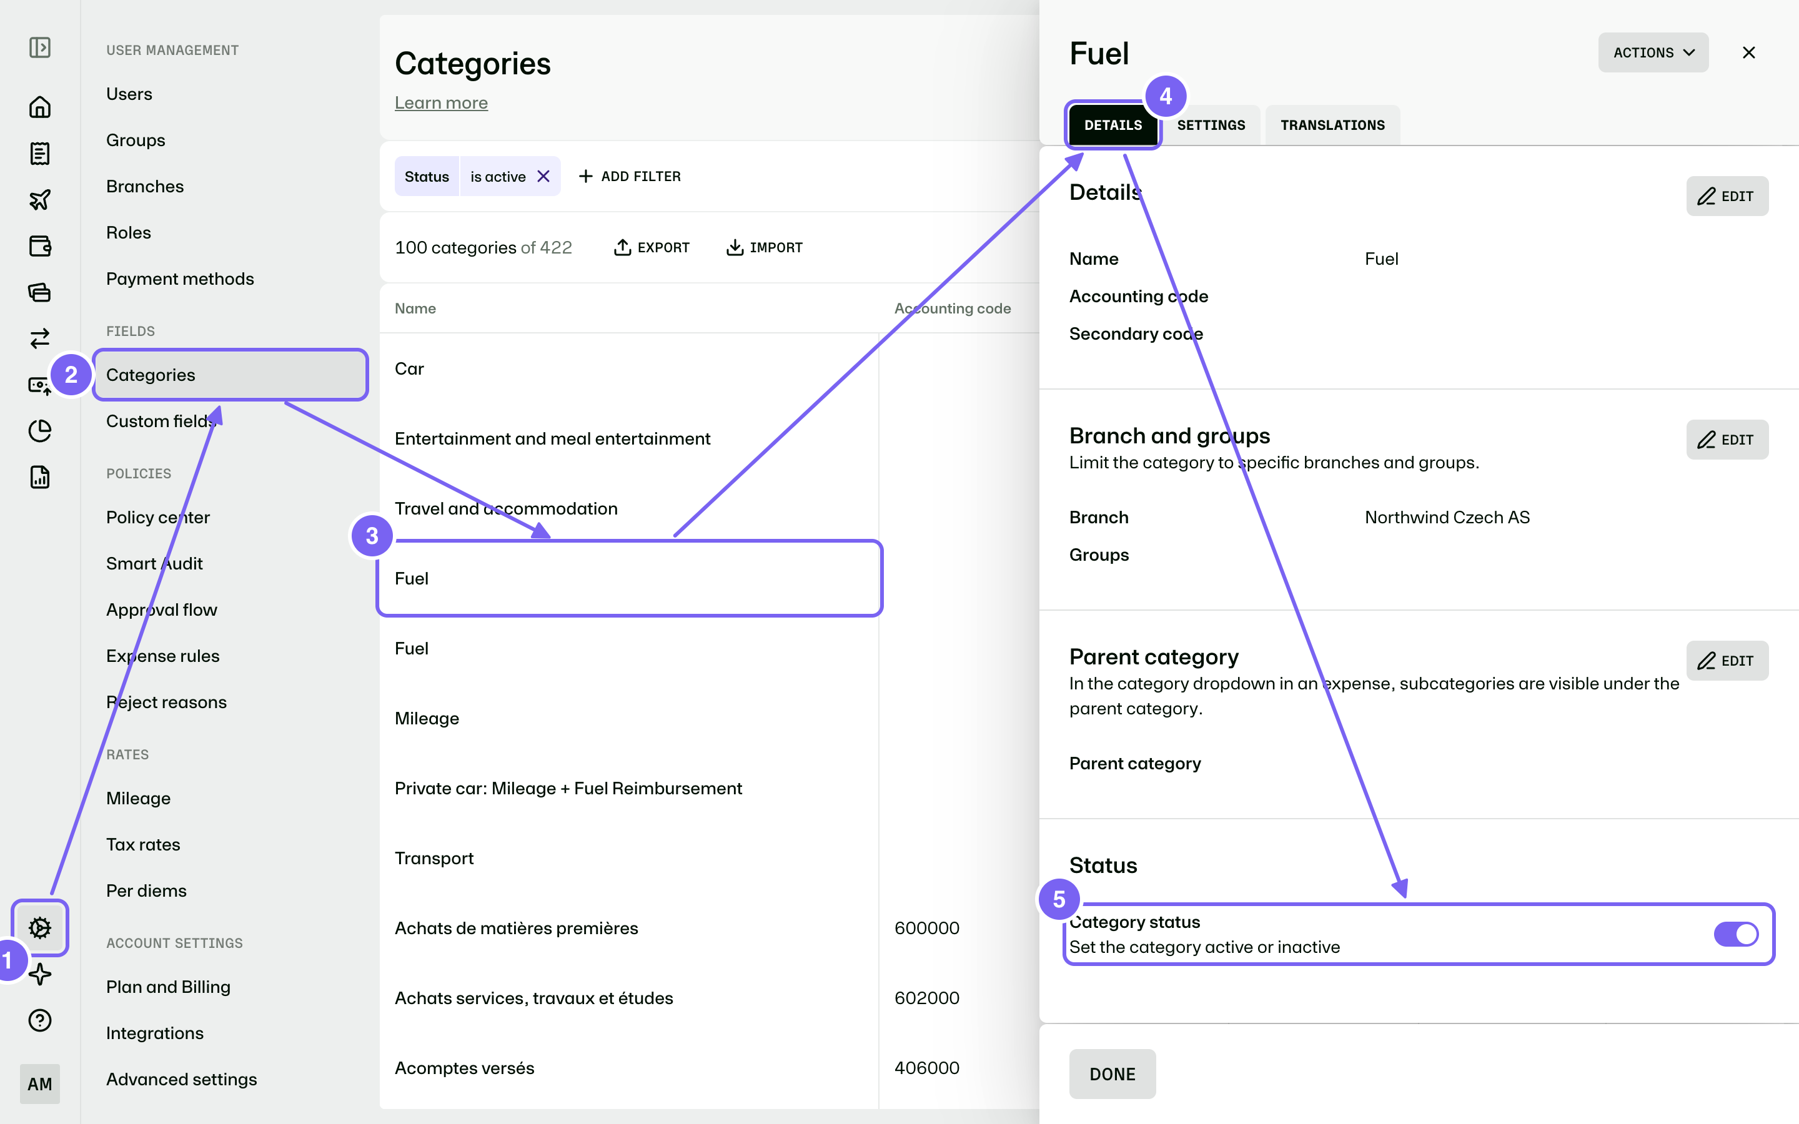1799x1124 pixels.
Task: Click the Export button
Action: click(652, 247)
